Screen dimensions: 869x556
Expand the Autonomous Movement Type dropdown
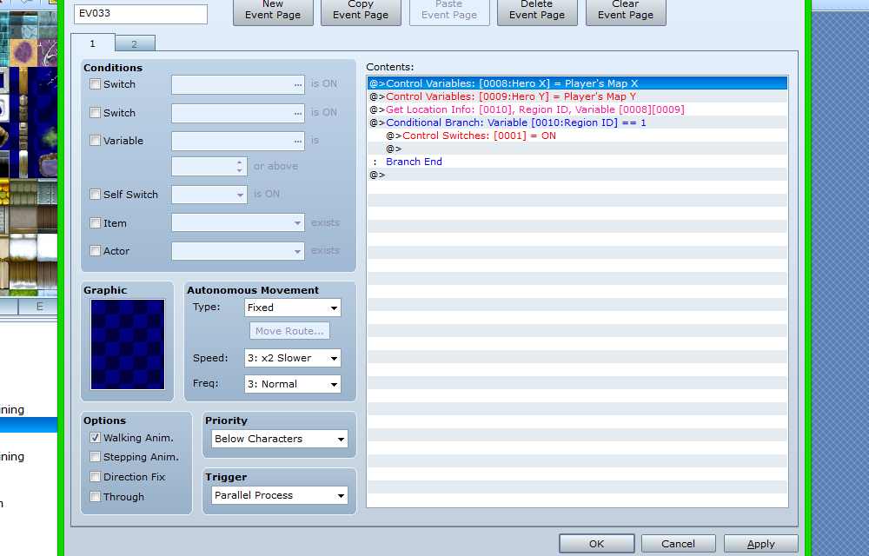pos(291,308)
